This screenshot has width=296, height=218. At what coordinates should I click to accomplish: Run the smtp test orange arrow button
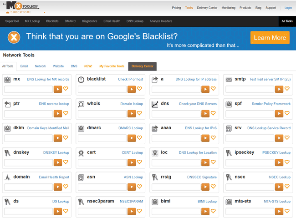279,89
